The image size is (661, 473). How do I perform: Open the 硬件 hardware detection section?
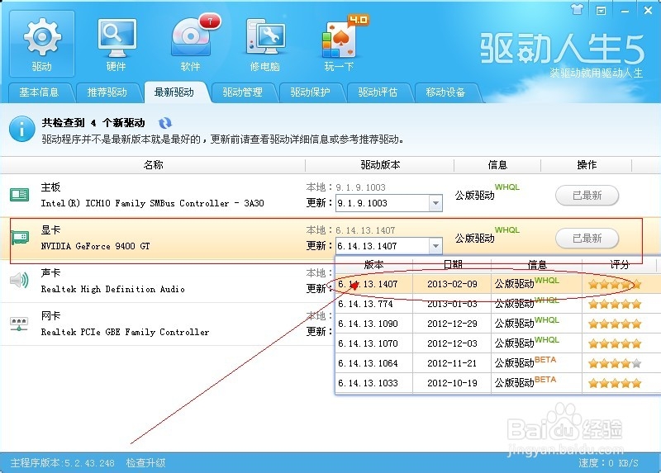pyautogui.click(x=117, y=44)
